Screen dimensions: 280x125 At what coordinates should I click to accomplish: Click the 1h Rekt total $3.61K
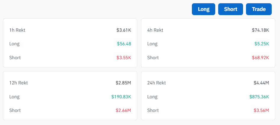coord(124,30)
